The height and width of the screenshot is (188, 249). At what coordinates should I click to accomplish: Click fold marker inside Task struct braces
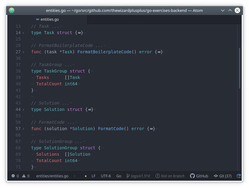coord(79,33)
